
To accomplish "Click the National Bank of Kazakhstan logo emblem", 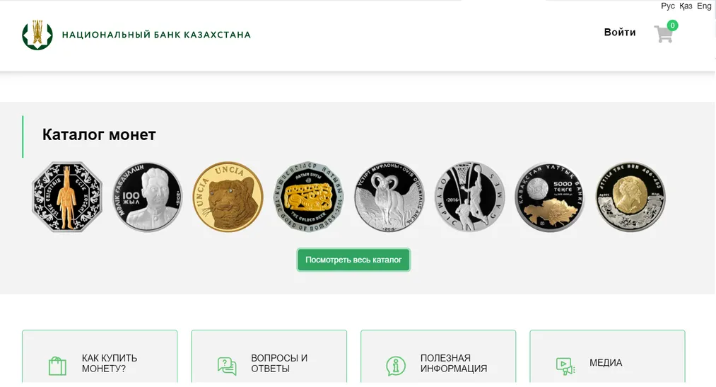I will pos(37,35).
